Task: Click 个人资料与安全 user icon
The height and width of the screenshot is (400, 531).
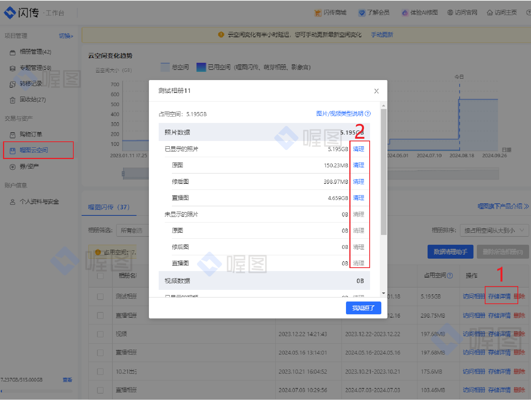Action: 12,202
